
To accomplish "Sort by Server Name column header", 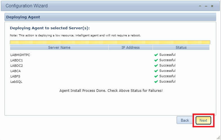I will pos(59,48).
